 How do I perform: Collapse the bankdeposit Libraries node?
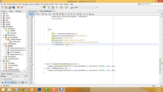[4, 46]
